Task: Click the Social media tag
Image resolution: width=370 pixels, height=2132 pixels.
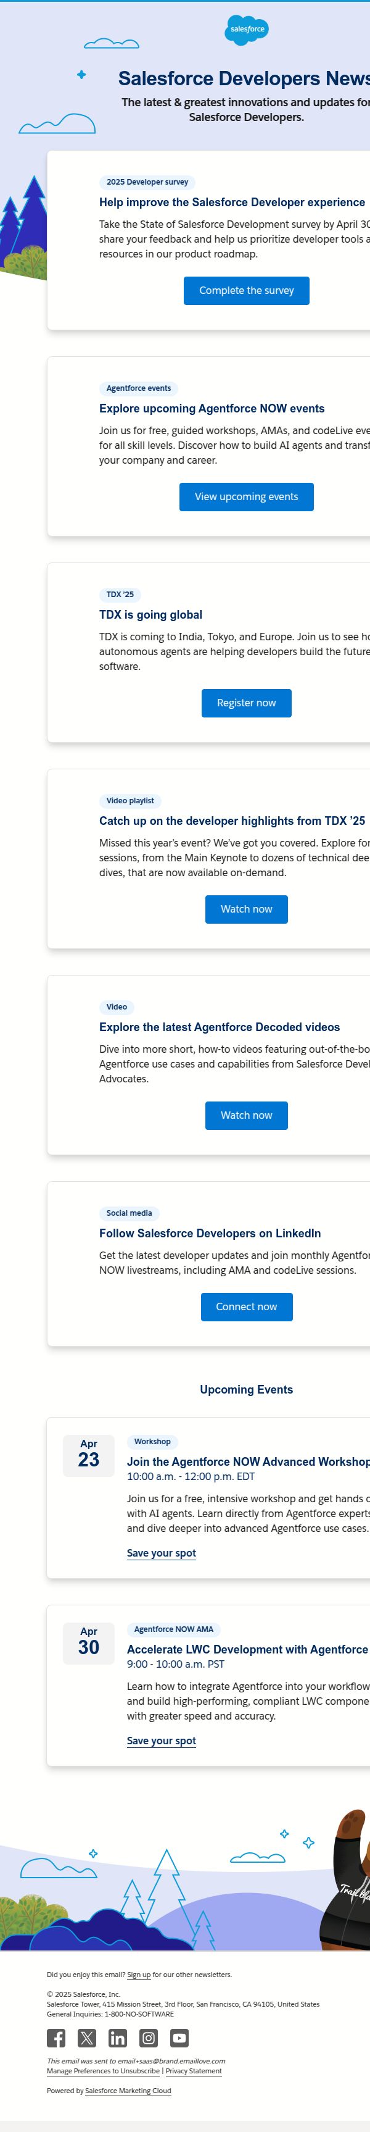Action: (x=129, y=1213)
